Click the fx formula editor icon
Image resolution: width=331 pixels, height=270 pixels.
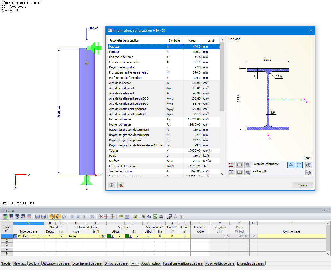pyautogui.click(x=175, y=217)
